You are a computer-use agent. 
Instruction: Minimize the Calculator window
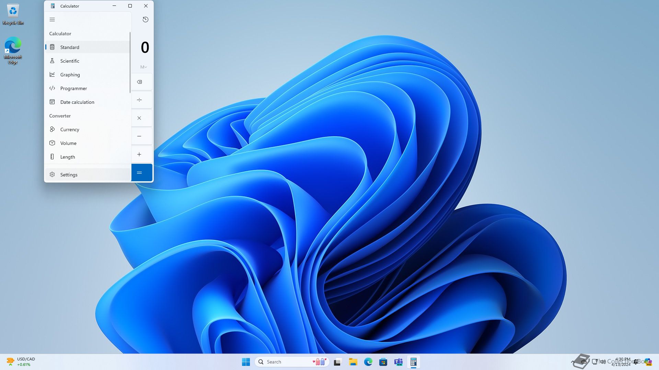tap(114, 6)
